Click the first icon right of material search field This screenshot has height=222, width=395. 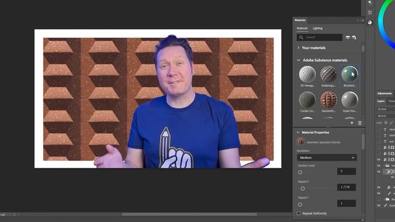coord(347,37)
